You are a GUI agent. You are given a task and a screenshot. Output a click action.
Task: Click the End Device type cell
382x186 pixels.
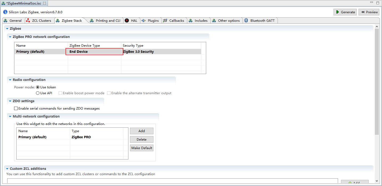pyautogui.click(x=94, y=51)
